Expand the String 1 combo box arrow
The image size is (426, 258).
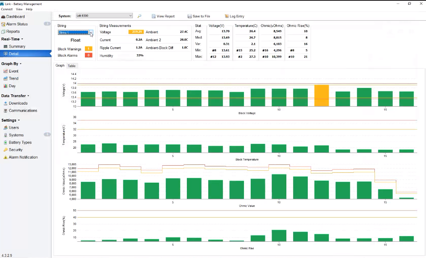(x=91, y=32)
